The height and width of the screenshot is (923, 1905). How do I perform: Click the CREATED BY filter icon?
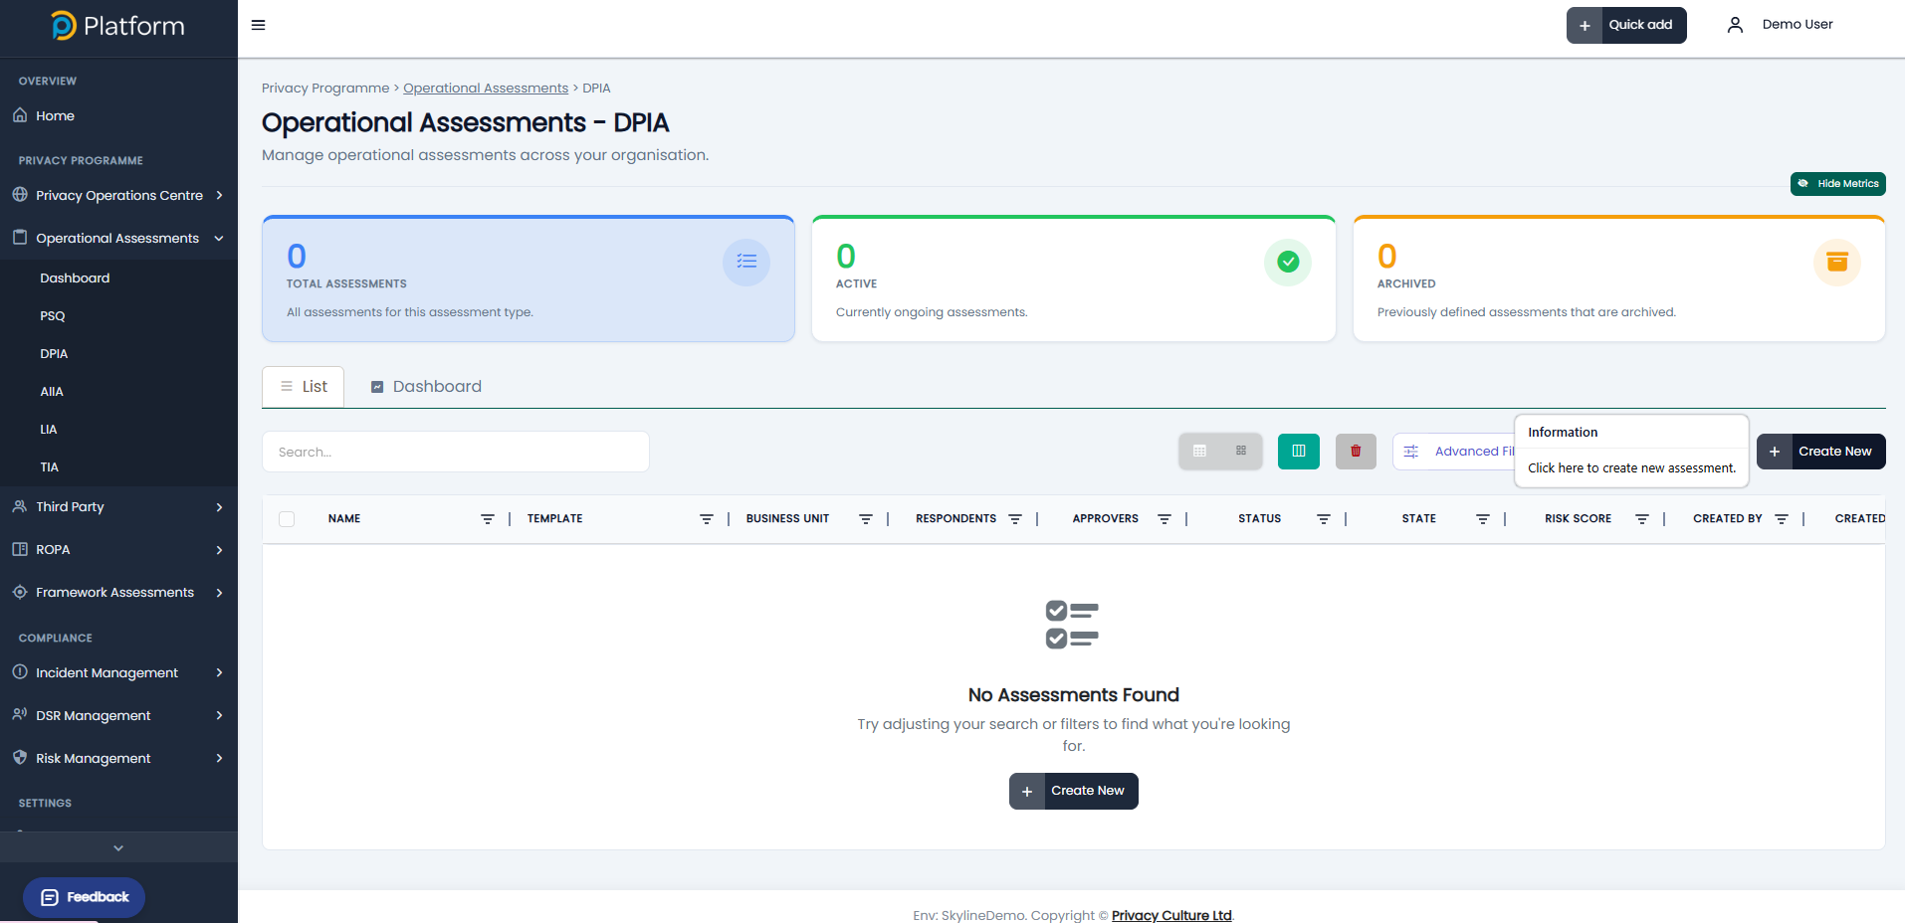tap(1782, 519)
